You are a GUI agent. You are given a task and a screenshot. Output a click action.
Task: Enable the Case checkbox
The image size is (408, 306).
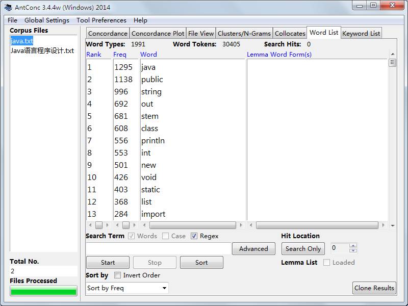coord(165,236)
